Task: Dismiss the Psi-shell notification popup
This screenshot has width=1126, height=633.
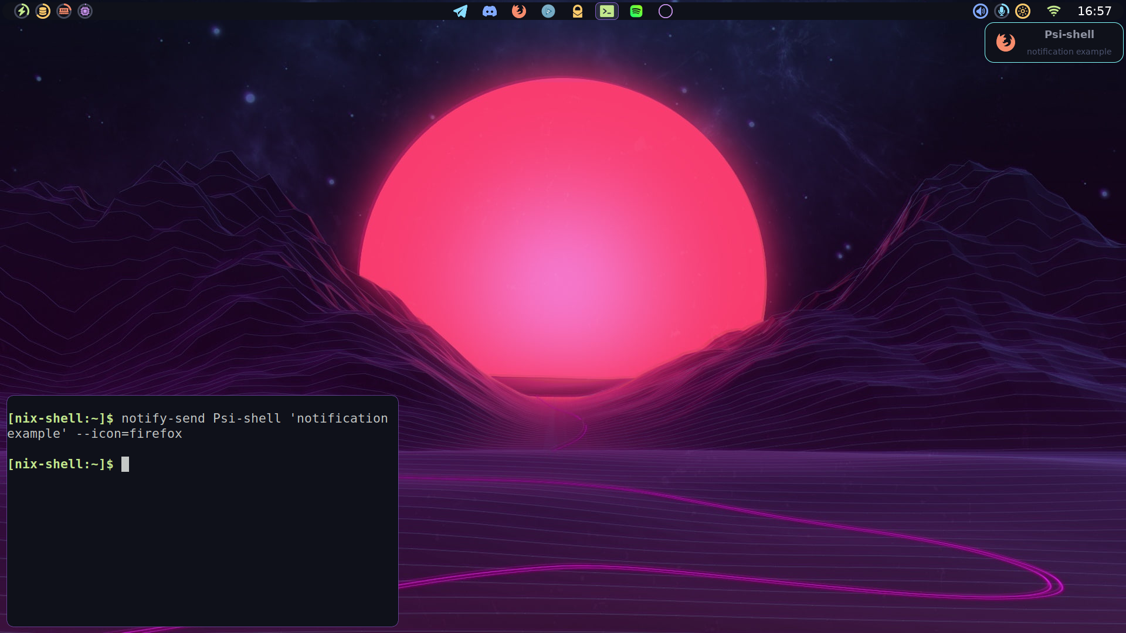Action: pos(1069,43)
